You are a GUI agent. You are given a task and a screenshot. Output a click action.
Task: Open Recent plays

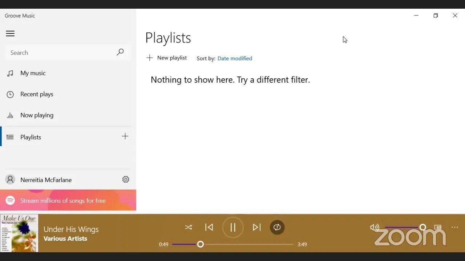point(68,94)
